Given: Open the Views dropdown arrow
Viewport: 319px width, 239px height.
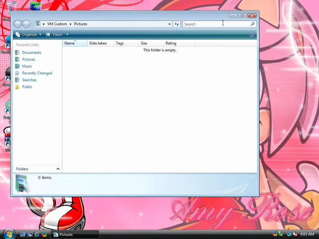Looking at the screenshot, I should click(67, 35).
